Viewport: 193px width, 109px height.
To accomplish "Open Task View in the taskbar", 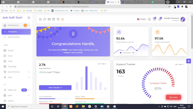I will [x=58, y=106].
